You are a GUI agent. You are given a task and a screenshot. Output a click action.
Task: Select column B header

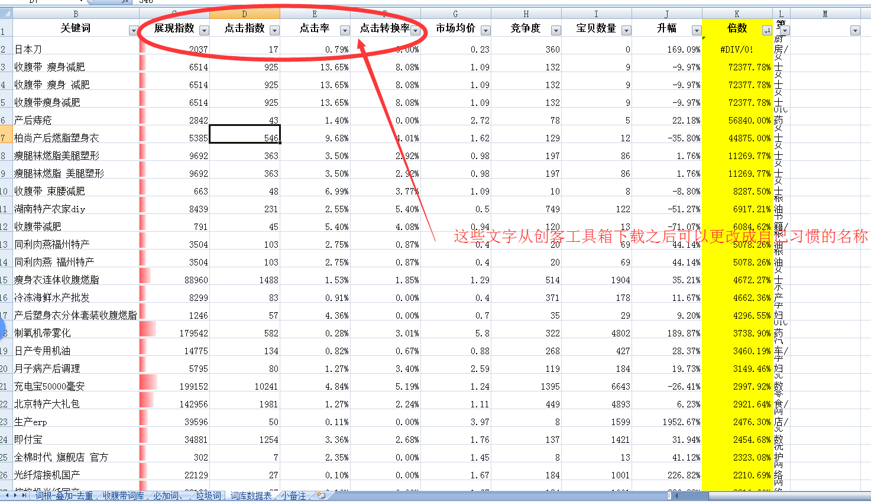pyautogui.click(x=76, y=14)
